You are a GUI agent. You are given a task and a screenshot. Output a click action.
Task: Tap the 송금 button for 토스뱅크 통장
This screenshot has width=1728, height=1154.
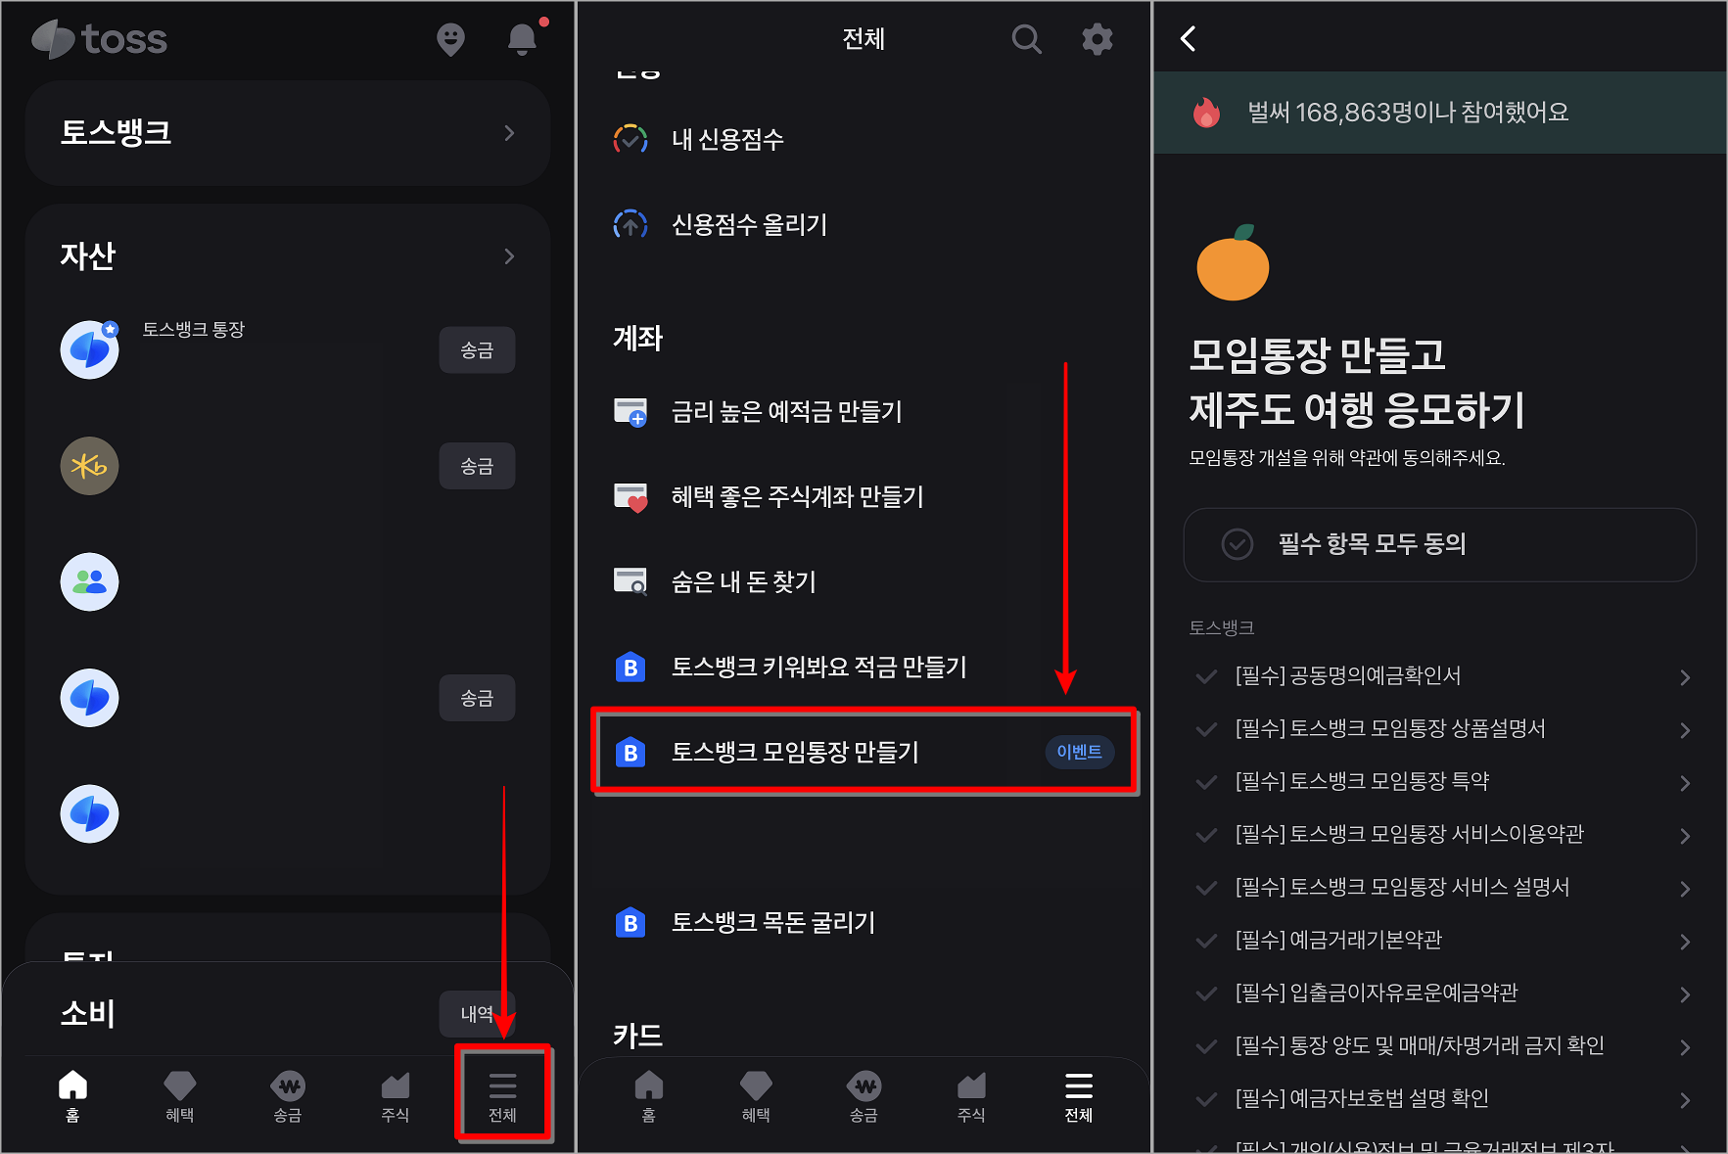(x=477, y=349)
